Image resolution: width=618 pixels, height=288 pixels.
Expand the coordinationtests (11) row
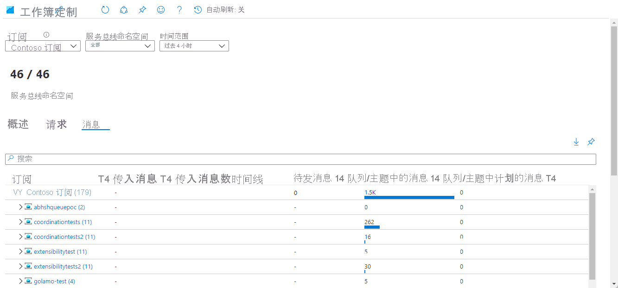click(20, 222)
